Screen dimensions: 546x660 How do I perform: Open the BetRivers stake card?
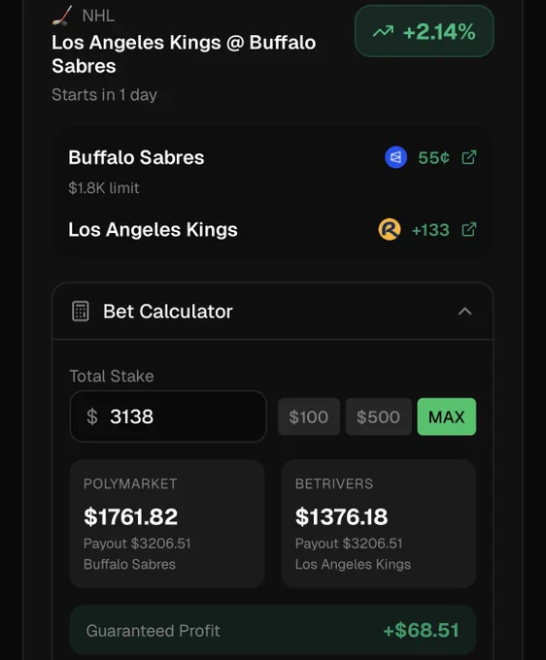tap(378, 523)
